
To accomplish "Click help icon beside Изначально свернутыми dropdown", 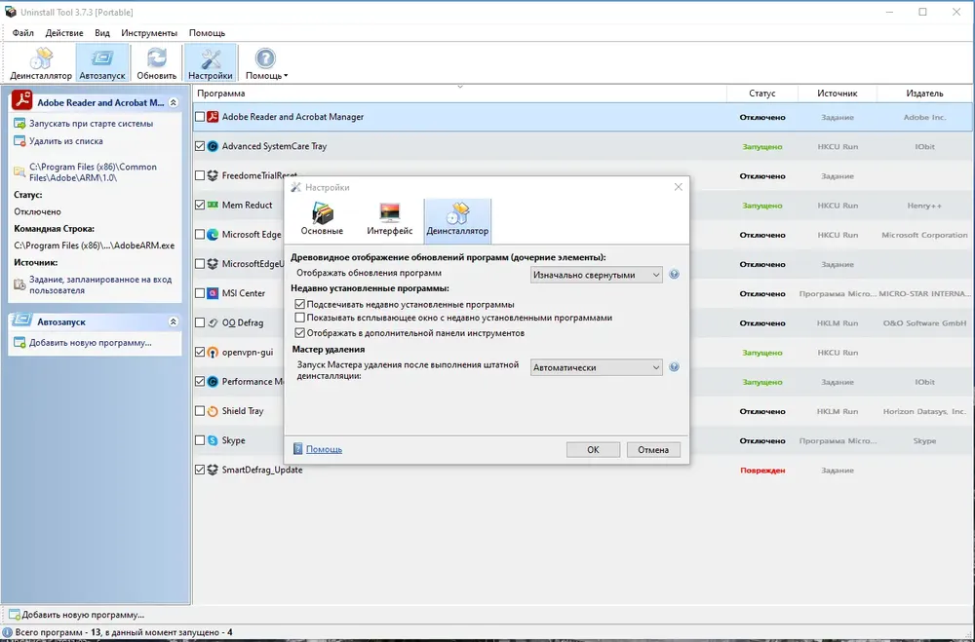I will coord(674,275).
